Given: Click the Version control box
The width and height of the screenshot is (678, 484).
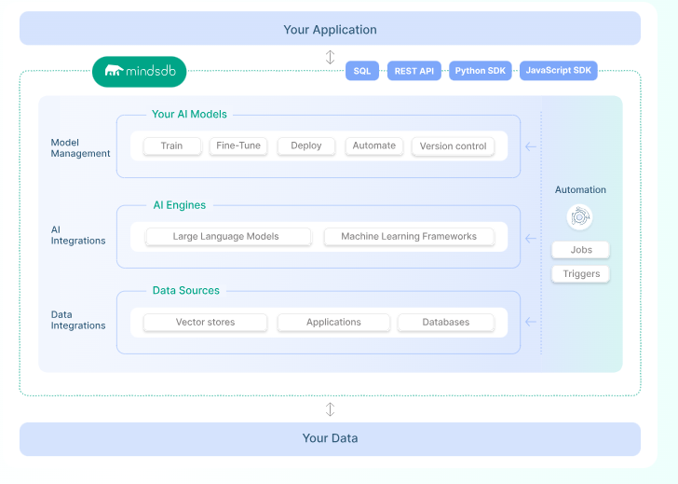Looking at the screenshot, I should (453, 146).
